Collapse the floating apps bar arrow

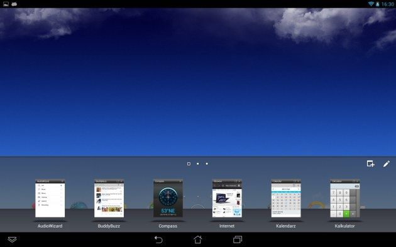tap(12, 239)
